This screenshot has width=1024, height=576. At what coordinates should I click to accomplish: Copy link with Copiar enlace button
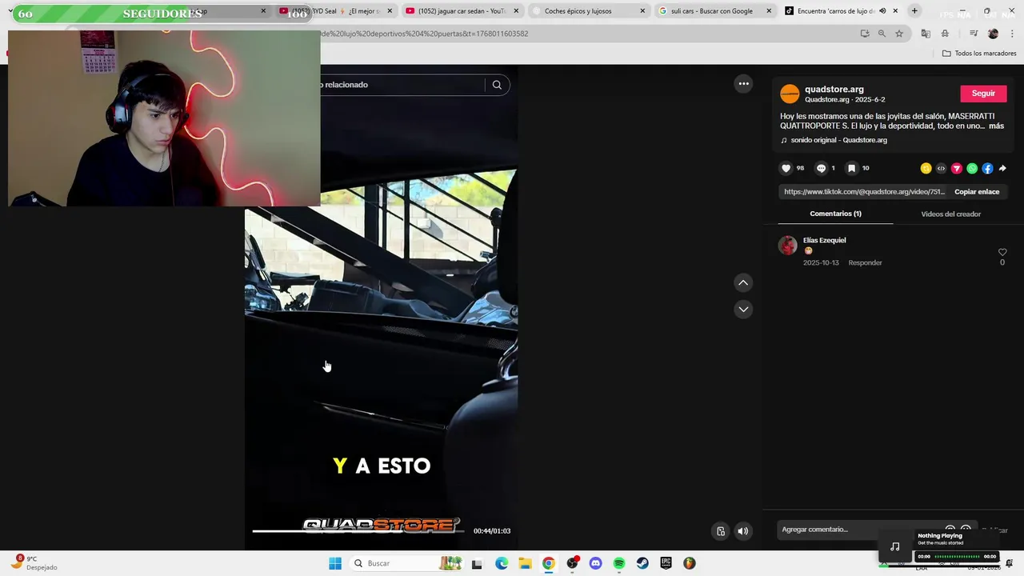(x=977, y=192)
